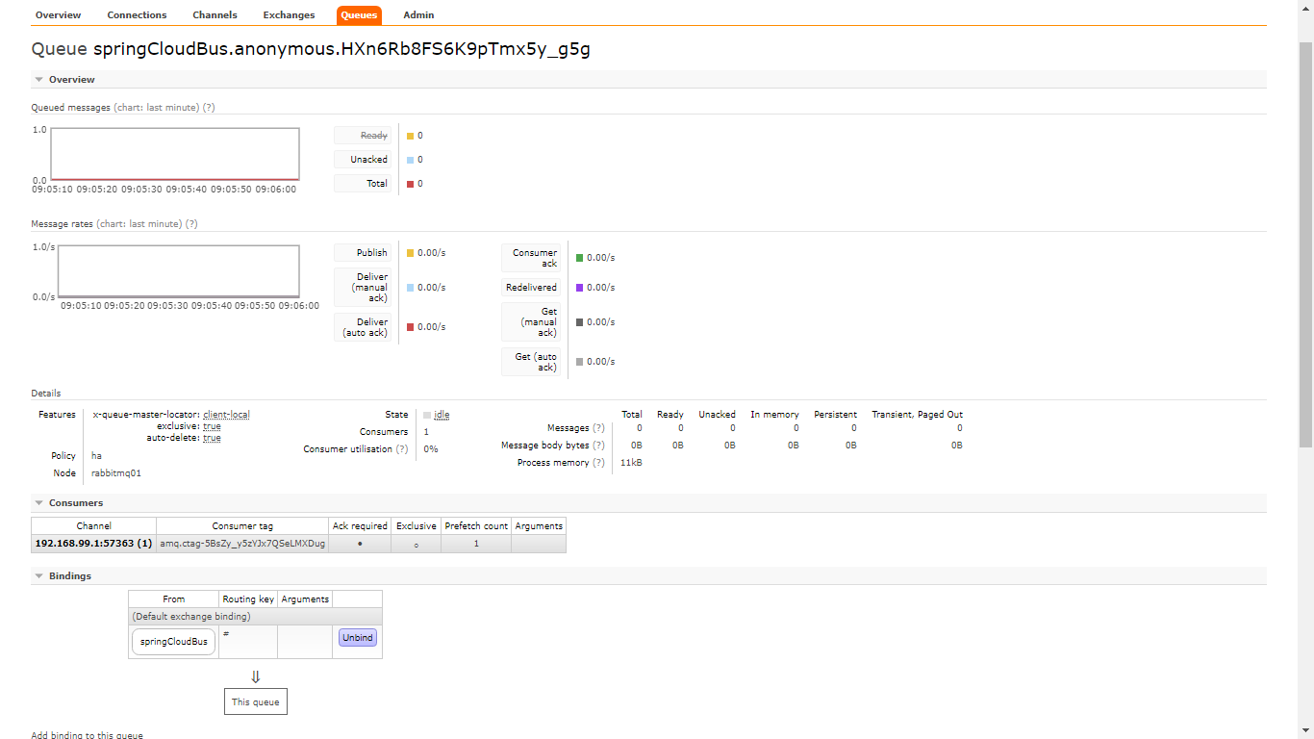
Task: Change queued messages chart range (last minute)
Action: click(x=157, y=108)
